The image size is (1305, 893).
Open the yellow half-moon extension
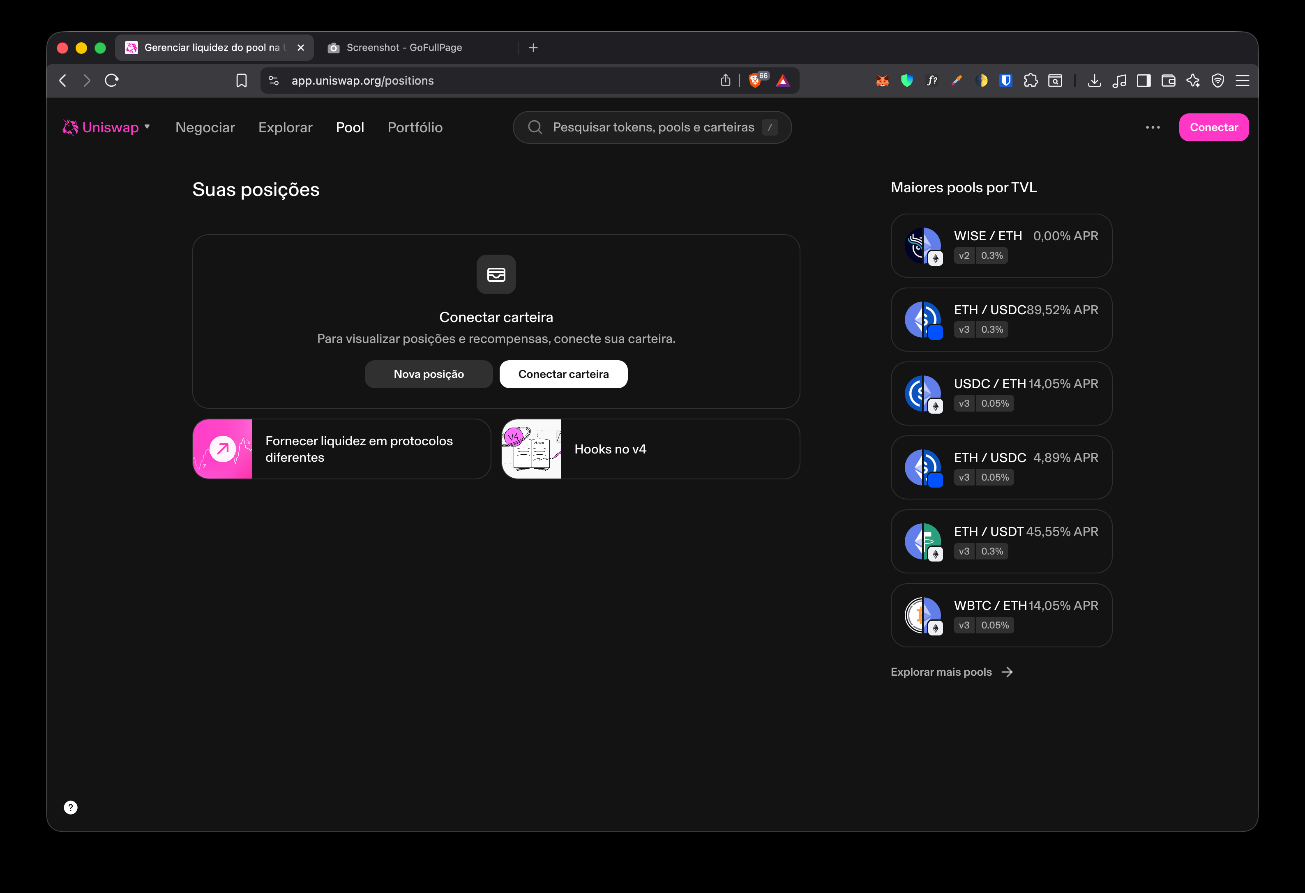982,81
